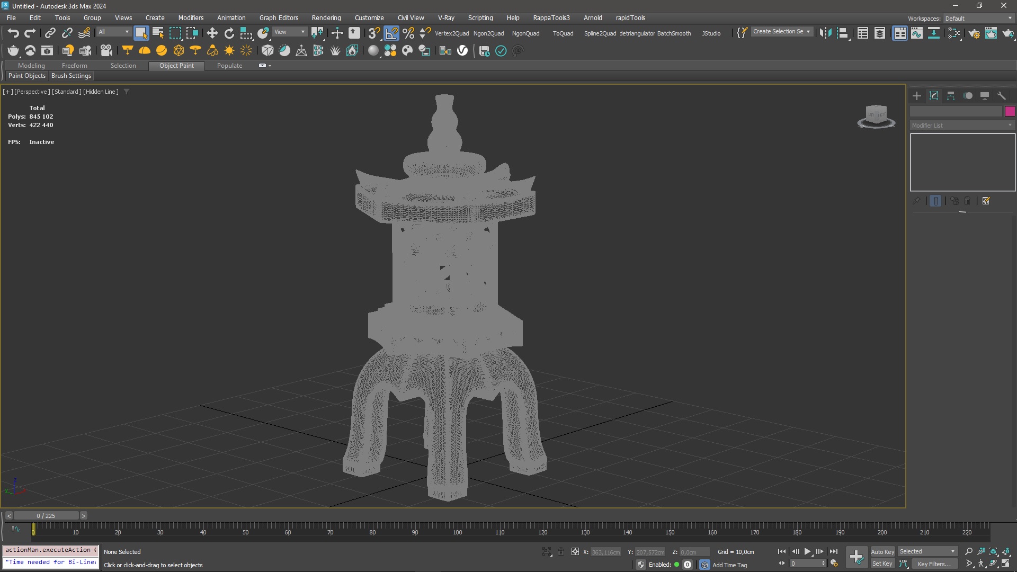Toggle the Pin Stack icon
Image resolution: width=1017 pixels, height=572 pixels.
click(916, 201)
